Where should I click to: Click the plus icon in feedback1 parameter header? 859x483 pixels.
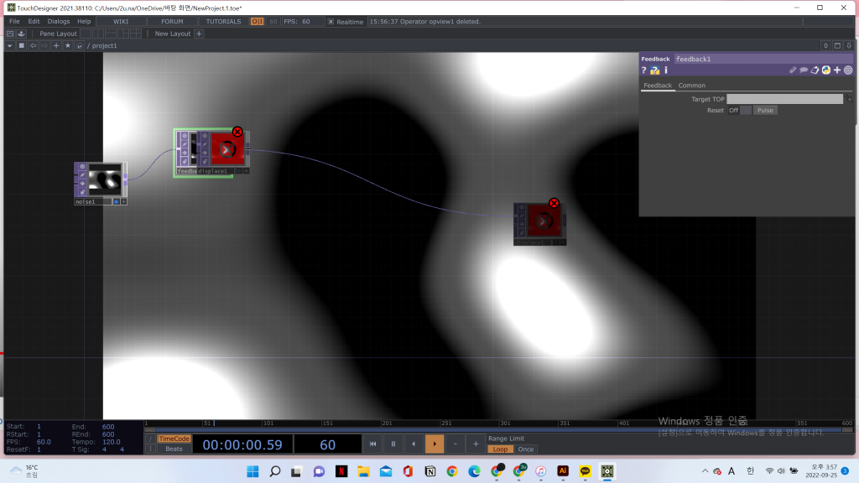(x=836, y=70)
